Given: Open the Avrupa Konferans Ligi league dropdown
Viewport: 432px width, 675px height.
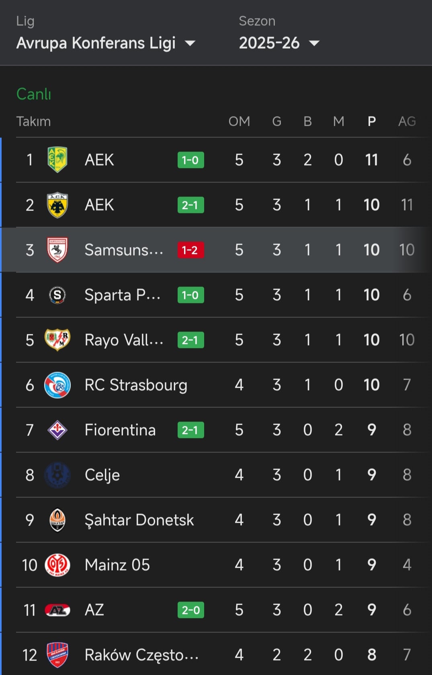Looking at the screenshot, I should (105, 43).
